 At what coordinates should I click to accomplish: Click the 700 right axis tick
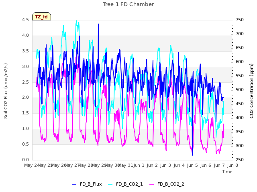(x=240, y=34)
